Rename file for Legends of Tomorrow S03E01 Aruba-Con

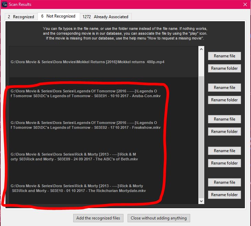click(225, 88)
